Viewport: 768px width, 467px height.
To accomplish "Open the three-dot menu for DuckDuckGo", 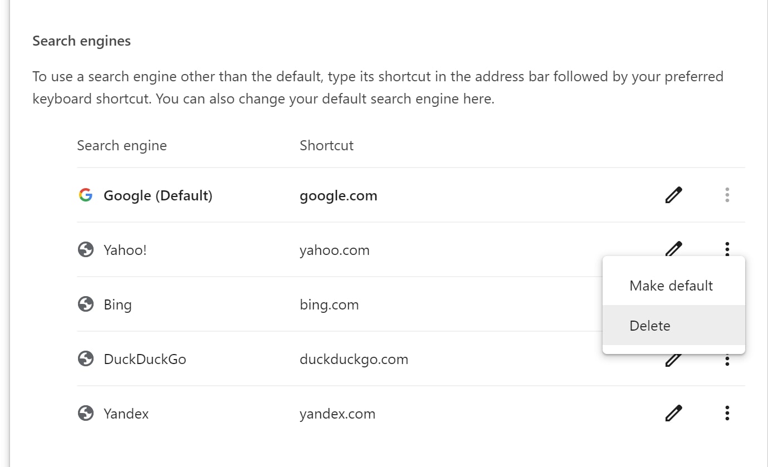I will [727, 361].
